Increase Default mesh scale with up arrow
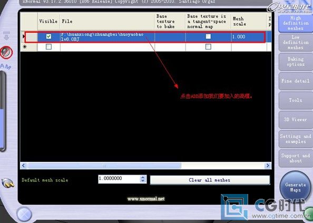 [143, 177]
